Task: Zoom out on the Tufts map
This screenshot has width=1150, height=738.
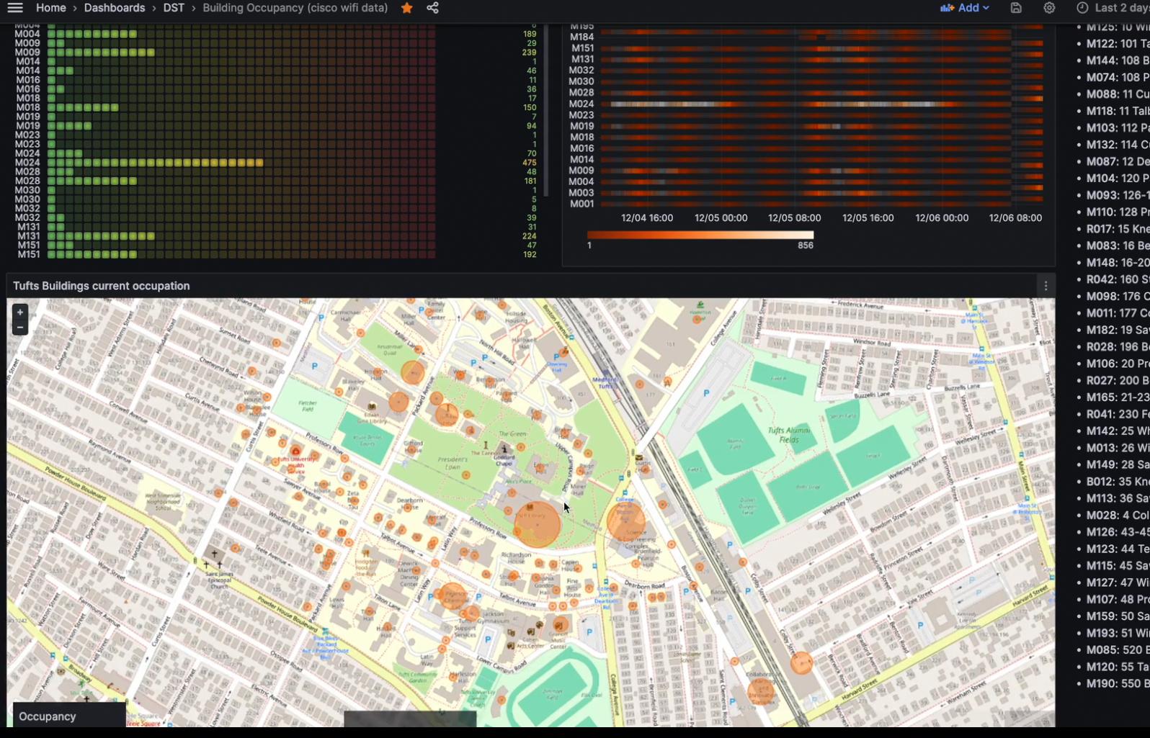Action: click(20, 328)
